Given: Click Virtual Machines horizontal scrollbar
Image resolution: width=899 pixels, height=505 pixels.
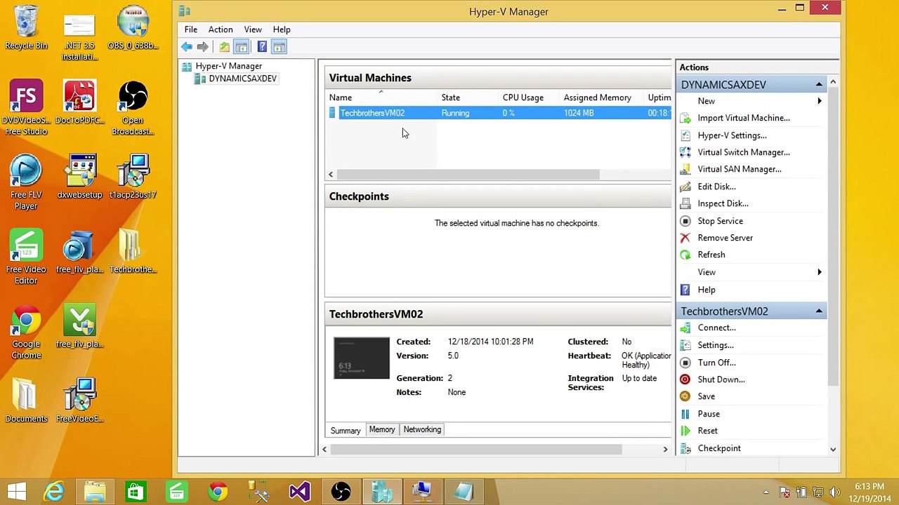Looking at the screenshot, I should tap(468, 174).
